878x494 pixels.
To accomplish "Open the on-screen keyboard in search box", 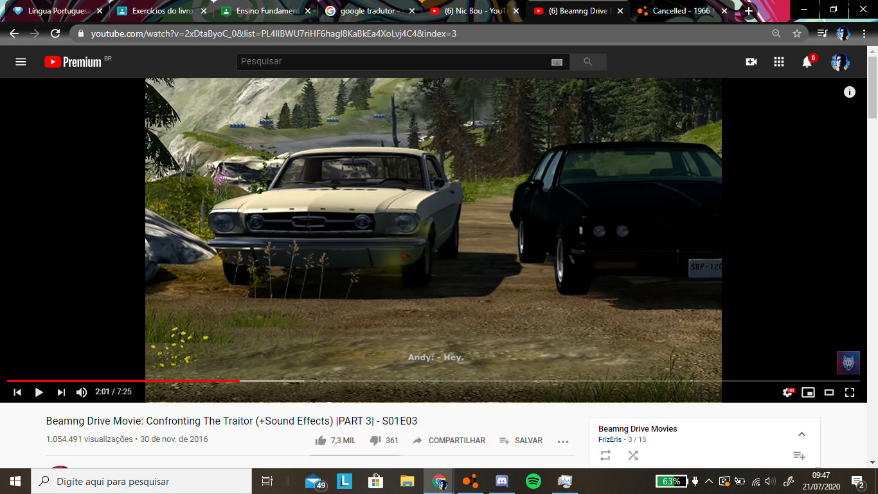I will tap(557, 62).
